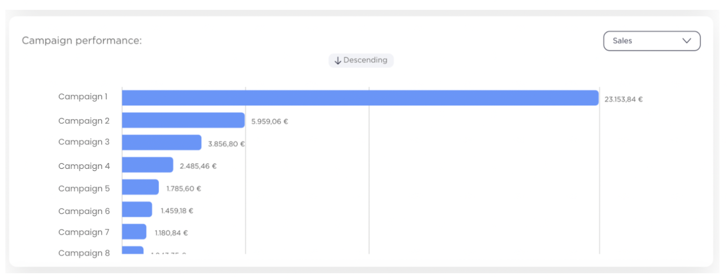Click the 1.785,60 € value label

183,188
